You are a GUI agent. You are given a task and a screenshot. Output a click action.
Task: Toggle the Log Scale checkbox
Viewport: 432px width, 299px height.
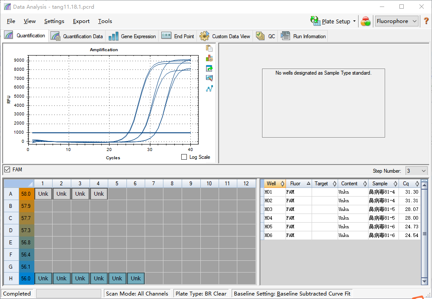184,157
